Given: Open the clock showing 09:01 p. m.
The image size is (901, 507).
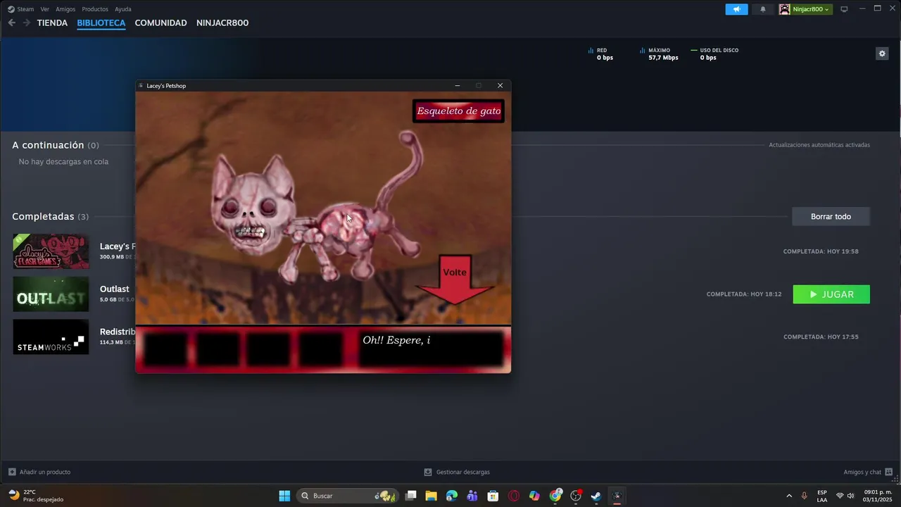Looking at the screenshot, I should 878,496.
